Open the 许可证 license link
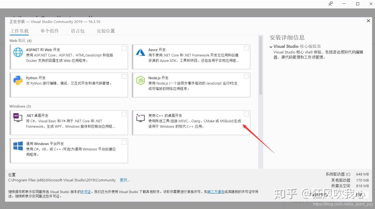 pos(86,192)
